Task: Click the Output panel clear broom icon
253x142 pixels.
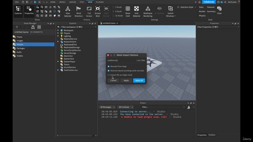Action: point(189,107)
